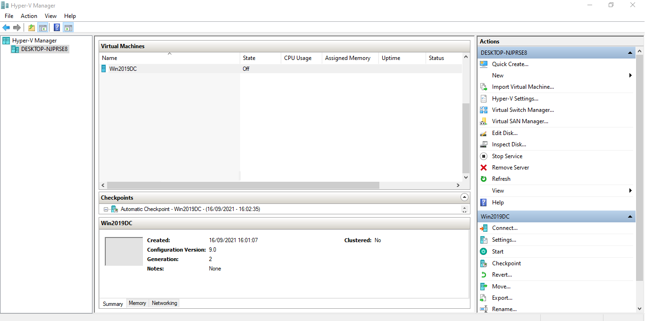Click Virtual Switch Manager... action
The width and height of the screenshot is (645, 321).
(523, 110)
